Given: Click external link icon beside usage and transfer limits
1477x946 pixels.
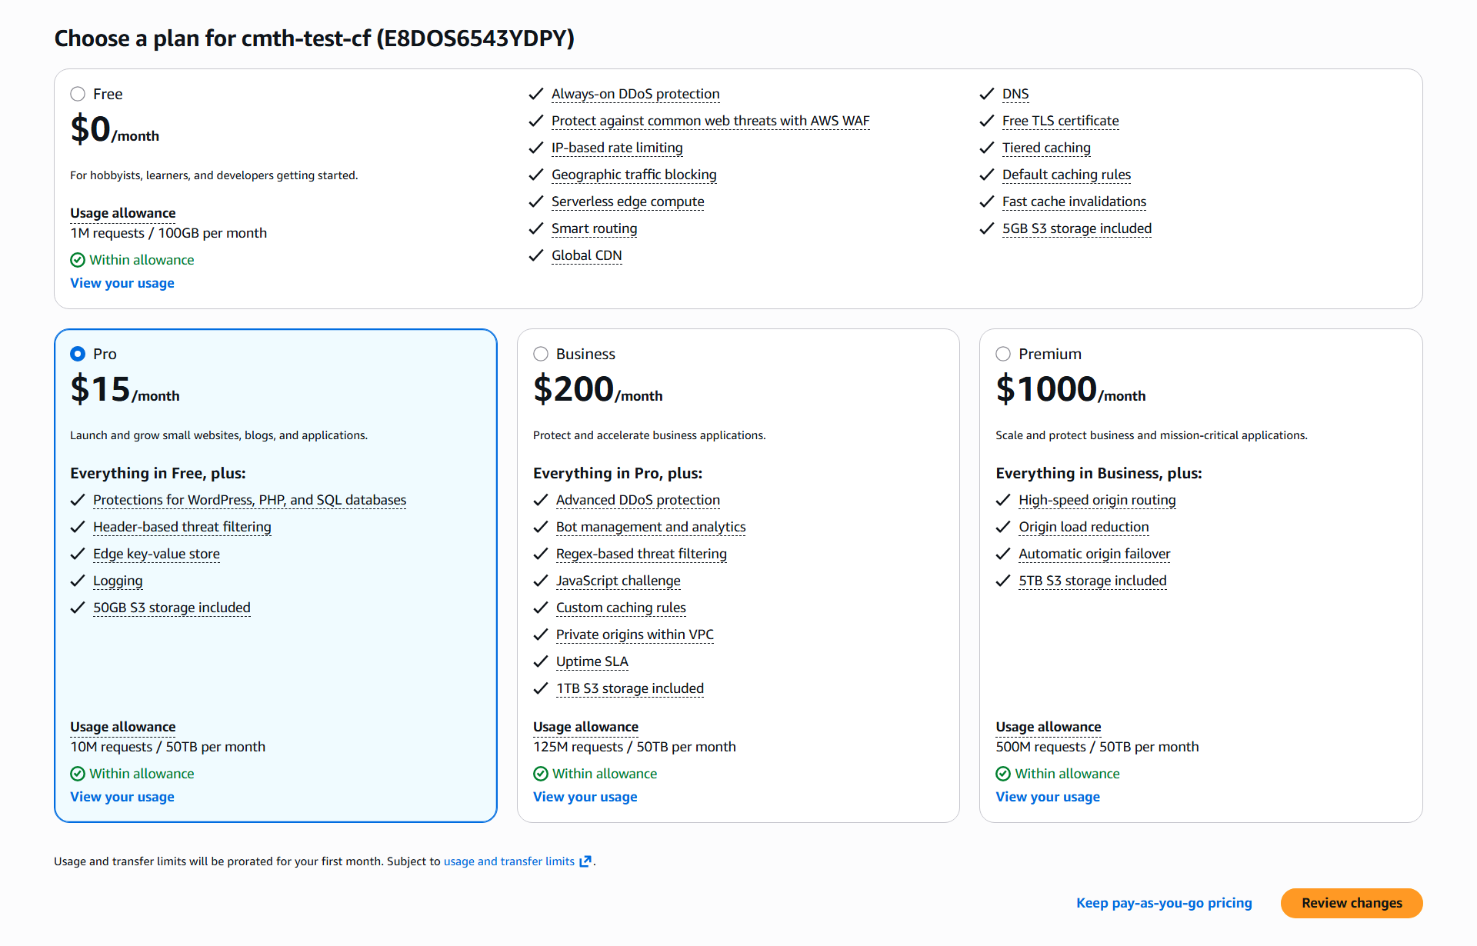Looking at the screenshot, I should tap(585, 861).
